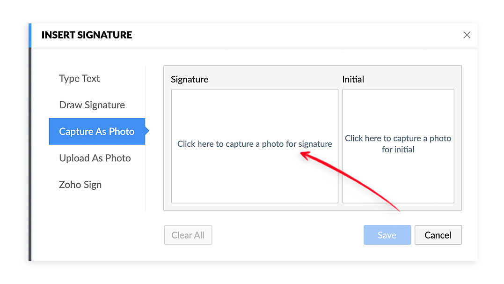This screenshot has width=504, height=284.
Task: Close the Insert Signature dialog with X
Action: point(467,35)
